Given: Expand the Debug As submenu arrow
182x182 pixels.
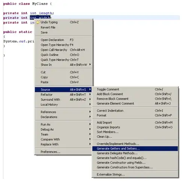Looking at the screenshot, I should tap(90, 129).
